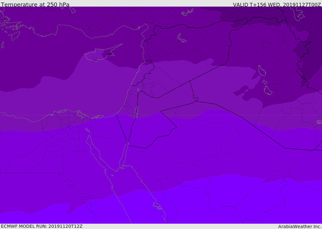Click the "ECMWF MODEL RUN" footer label

pos(42,226)
